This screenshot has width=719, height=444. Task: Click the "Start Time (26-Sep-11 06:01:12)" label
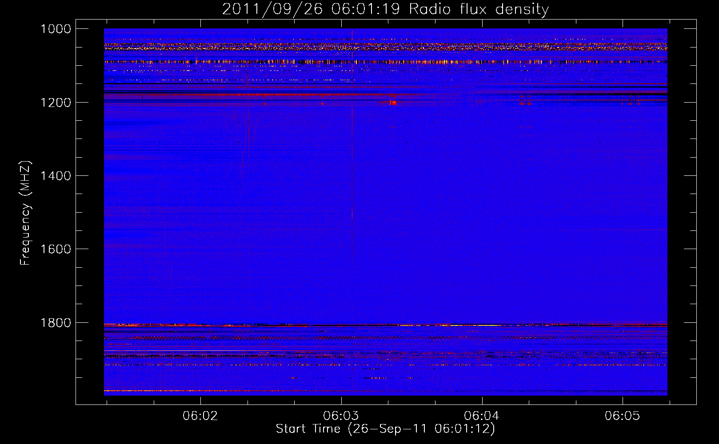pos(385,429)
